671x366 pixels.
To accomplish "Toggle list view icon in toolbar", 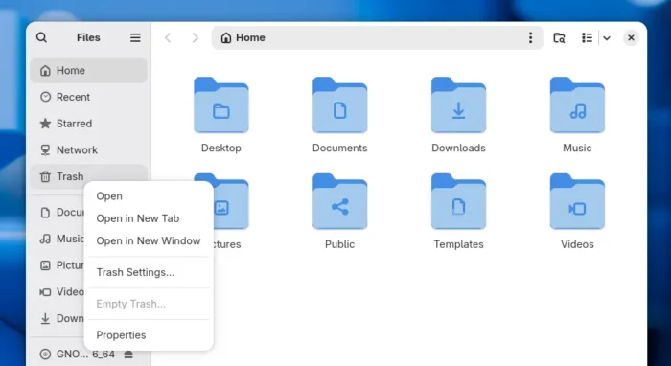I will click(587, 37).
